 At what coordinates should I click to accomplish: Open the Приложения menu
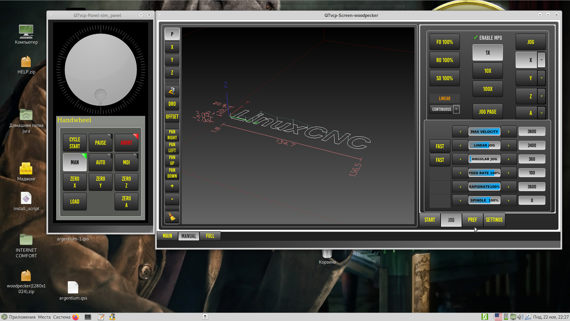coord(22,317)
